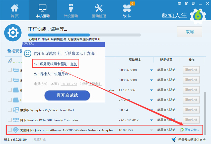Click the network card icon beside Realtek PCIe

(x=16, y=120)
